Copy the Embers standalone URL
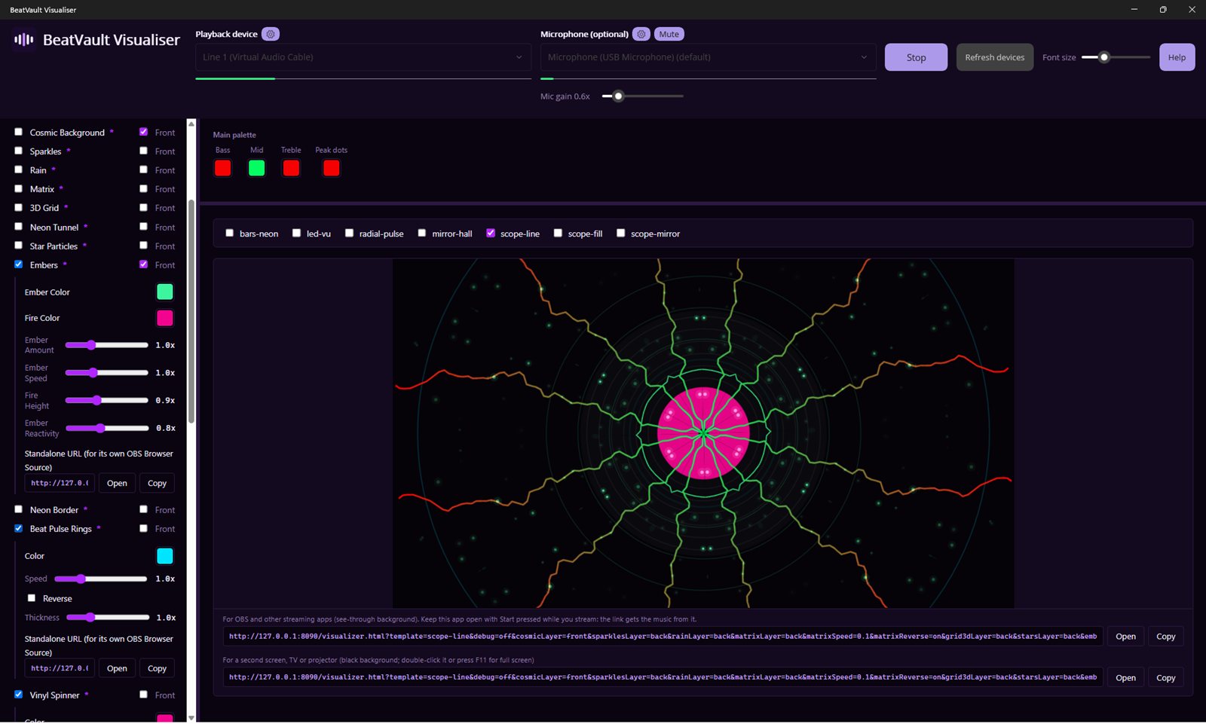The image size is (1206, 724). (x=157, y=483)
